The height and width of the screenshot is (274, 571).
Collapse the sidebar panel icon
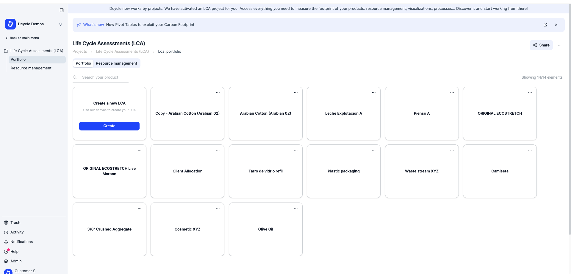(x=62, y=10)
